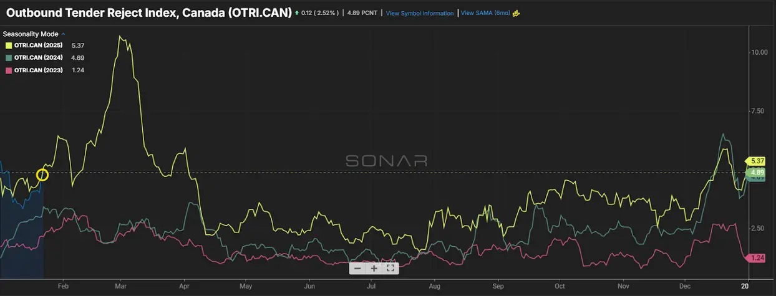Click the green 2024 color swatch
Image resolution: width=776 pixels, height=296 pixels.
click(7, 58)
